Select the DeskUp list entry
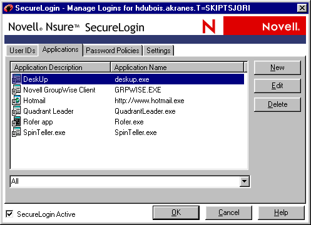Screen dimensions: 311x225 click(36, 79)
